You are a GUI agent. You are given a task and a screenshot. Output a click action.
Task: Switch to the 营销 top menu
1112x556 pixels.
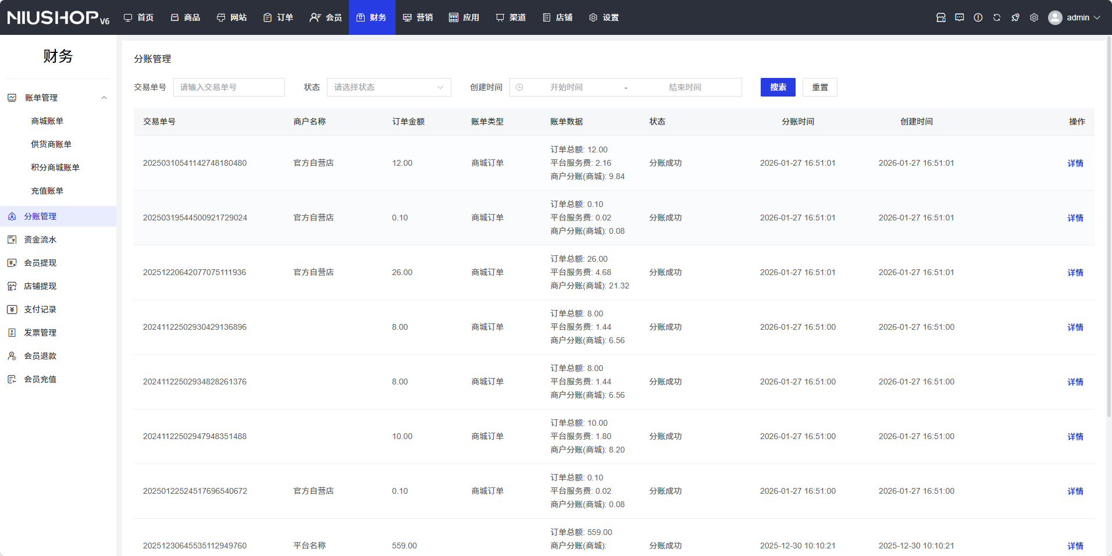point(418,17)
